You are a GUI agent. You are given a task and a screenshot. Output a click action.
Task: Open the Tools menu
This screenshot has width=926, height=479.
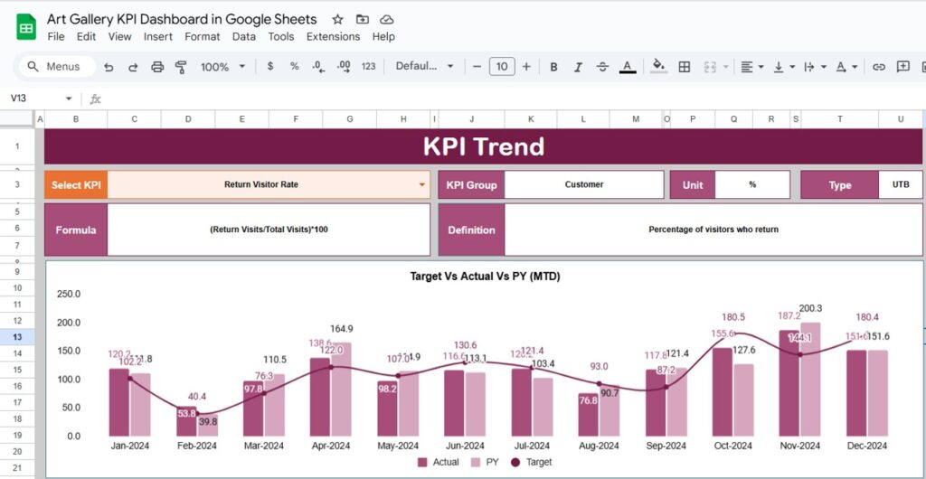(x=281, y=36)
